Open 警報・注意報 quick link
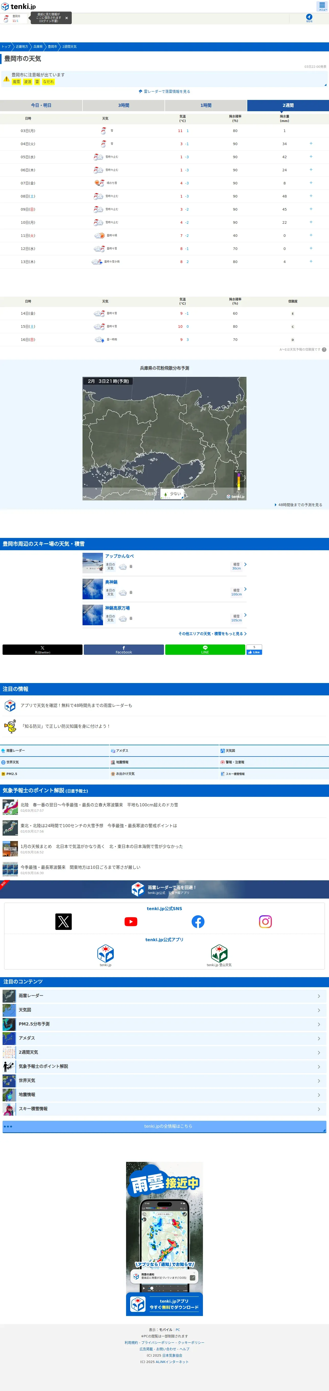The image size is (329, 1391). point(274,762)
